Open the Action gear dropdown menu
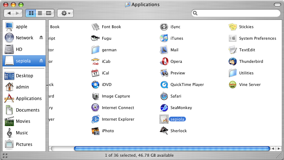The width and height of the screenshot is (284, 160). [x=65, y=13]
